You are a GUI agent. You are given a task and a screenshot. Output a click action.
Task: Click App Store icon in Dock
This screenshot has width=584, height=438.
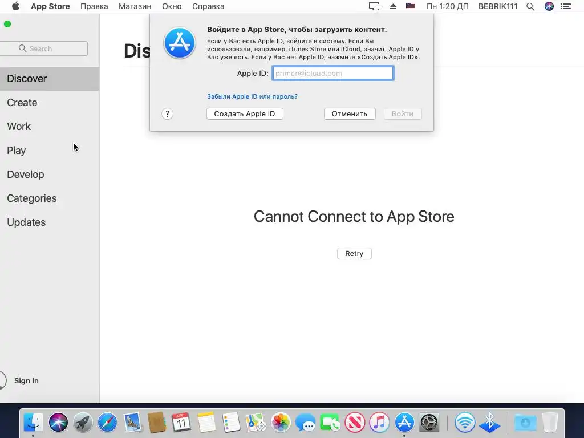pyautogui.click(x=404, y=423)
